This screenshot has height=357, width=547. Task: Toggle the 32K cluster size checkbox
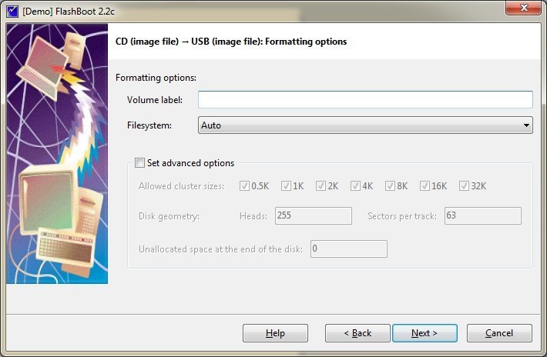coord(464,186)
